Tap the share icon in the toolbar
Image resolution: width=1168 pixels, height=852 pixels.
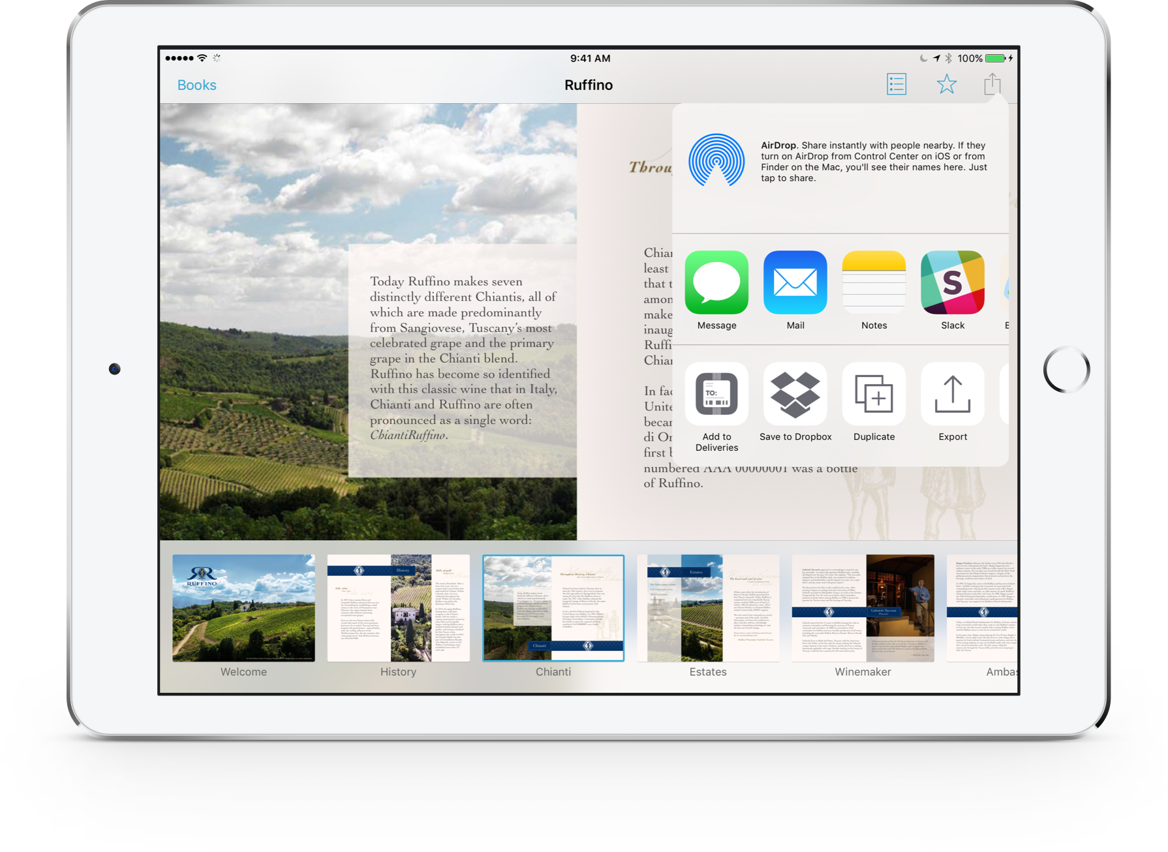tap(992, 84)
